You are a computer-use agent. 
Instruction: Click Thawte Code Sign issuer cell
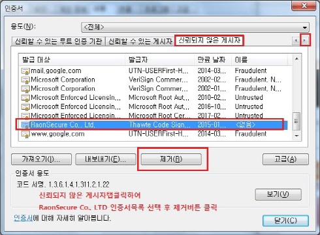pyautogui.click(x=159, y=125)
